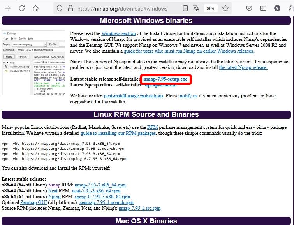The image size is (294, 225).
Task: Show the sidebar panel icon
Action: pos(263,8)
